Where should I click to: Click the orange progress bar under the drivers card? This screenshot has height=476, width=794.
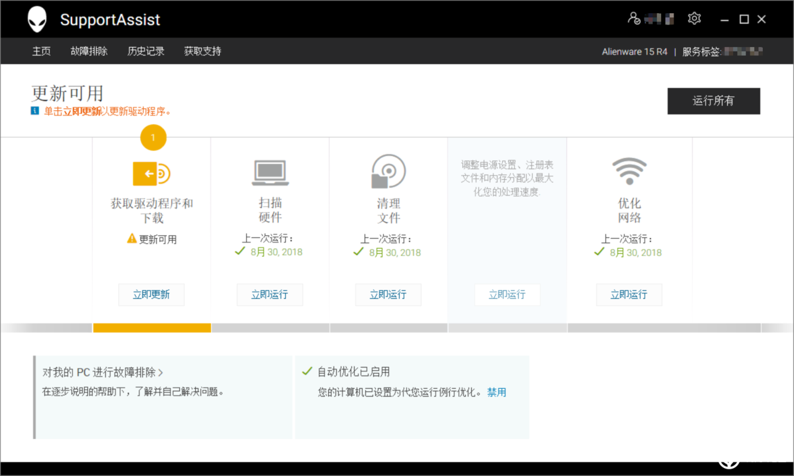pyautogui.click(x=152, y=327)
